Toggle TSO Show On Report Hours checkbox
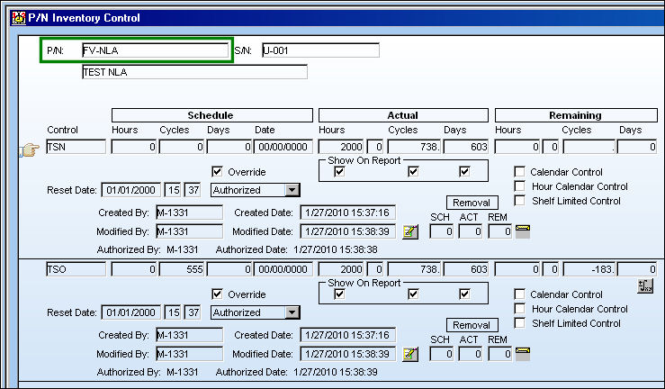The width and height of the screenshot is (665, 389). pyautogui.click(x=340, y=294)
